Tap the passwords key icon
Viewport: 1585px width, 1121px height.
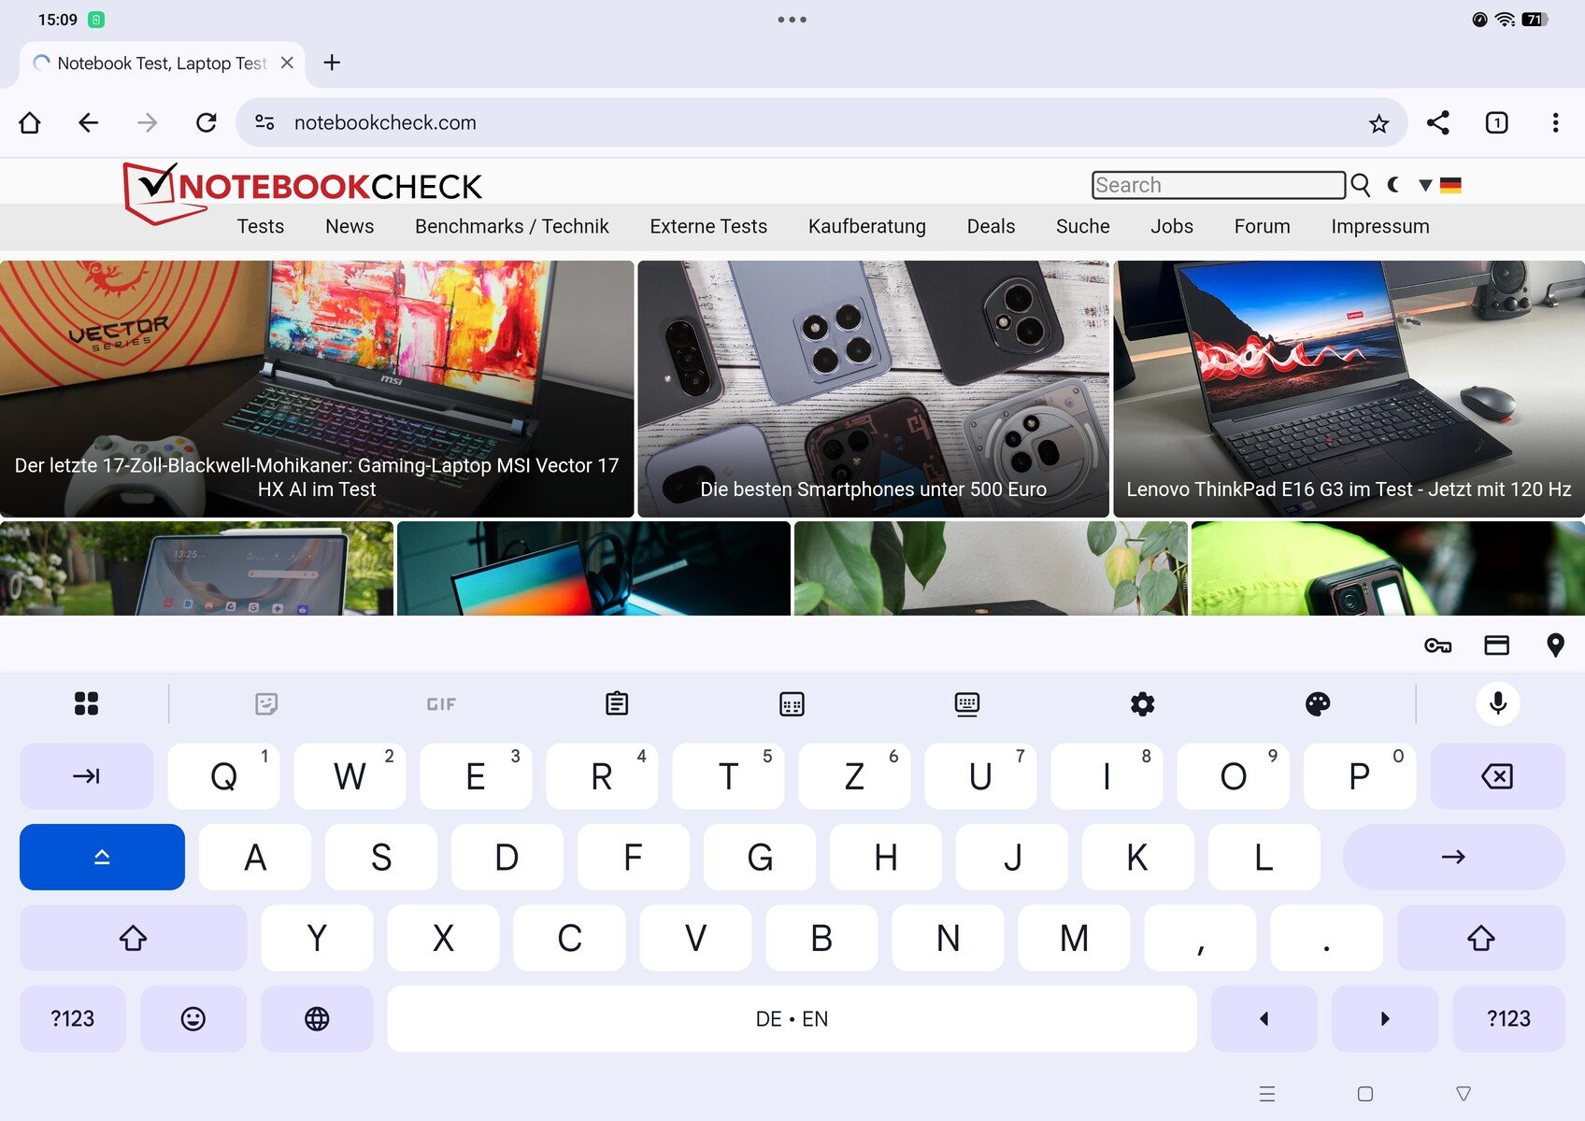[1437, 646]
